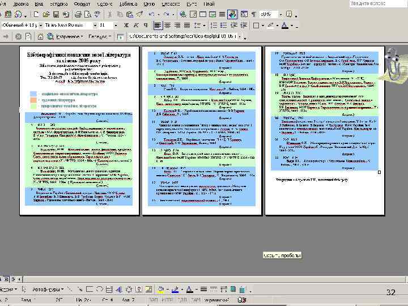
Task: Click the help question input field
Action: click(377, 3)
